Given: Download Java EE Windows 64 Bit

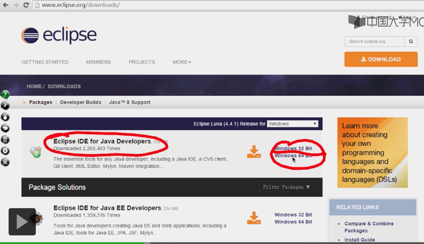Looking at the screenshot, I should pyautogui.click(x=294, y=222).
